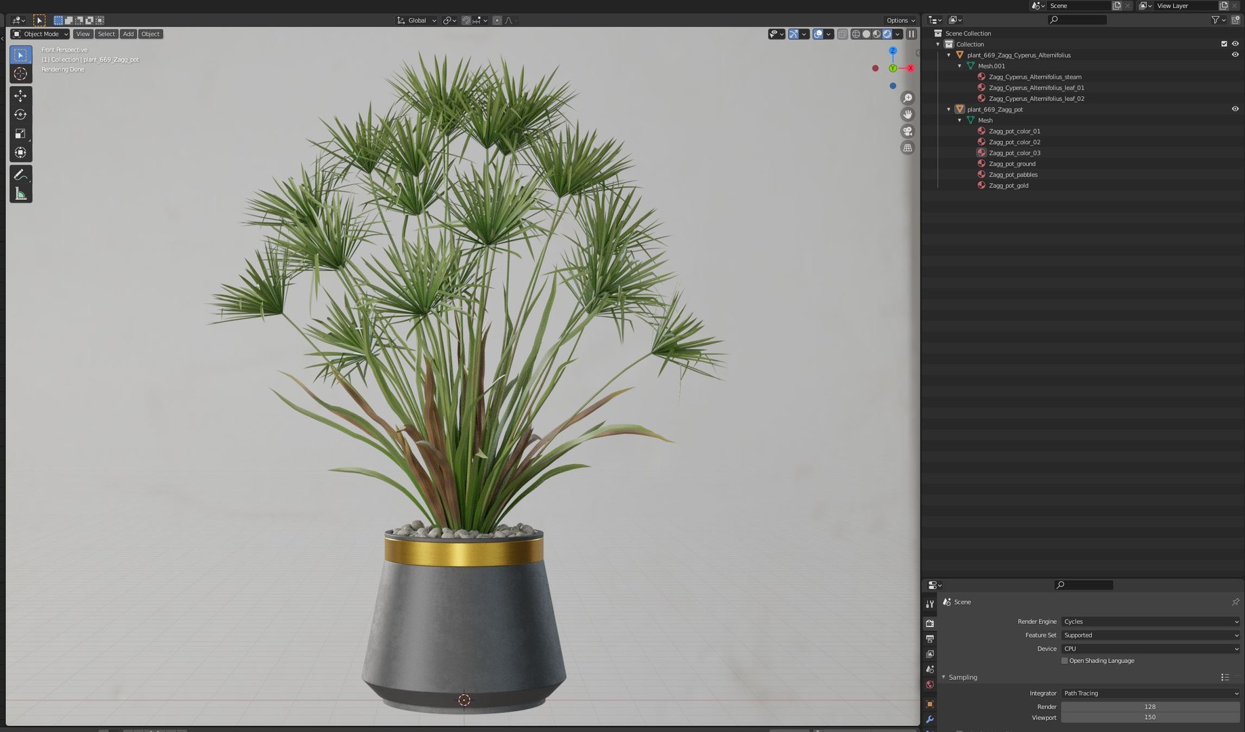The image size is (1245, 732).
Task: Select the Cursor tool in the viewport toolbar
Action: [x=20, y=74]
